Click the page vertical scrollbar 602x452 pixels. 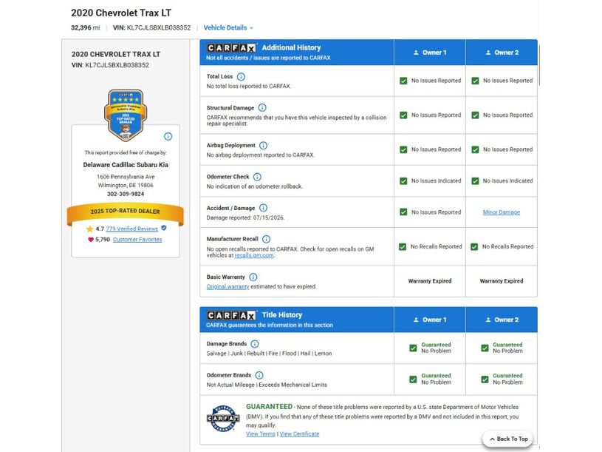539,65
